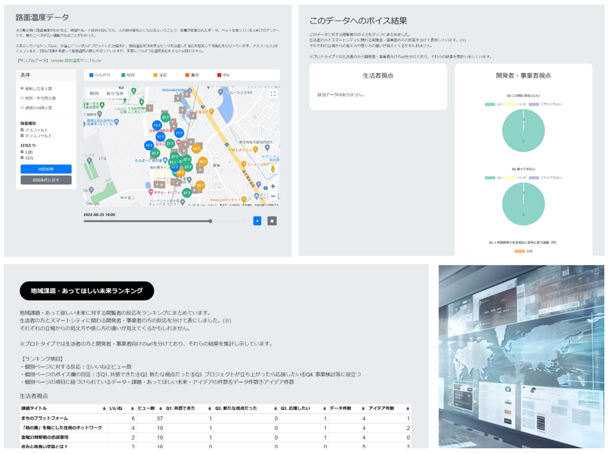
Task: Zoom in on the map with plus icon
Action: tap(273, 186)
